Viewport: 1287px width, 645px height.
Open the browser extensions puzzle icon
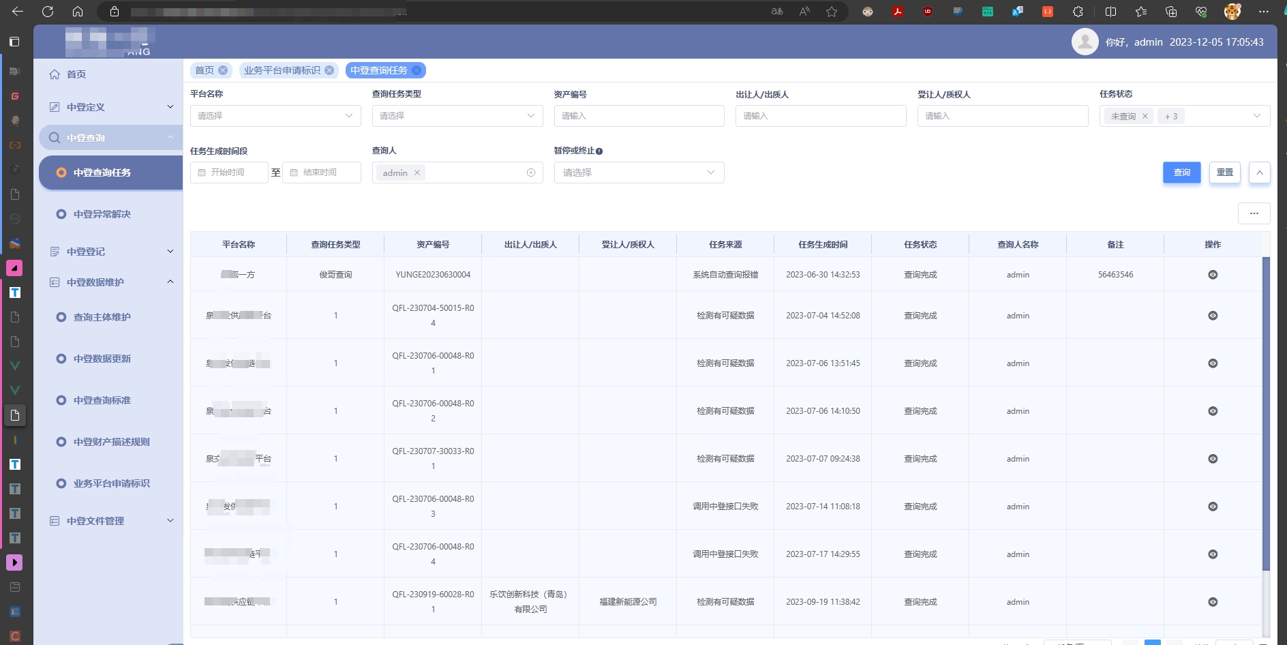[1078, 11]
